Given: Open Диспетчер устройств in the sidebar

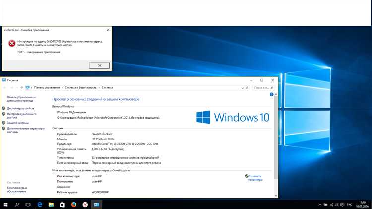Looking at the screenshot, I should point(21,108).
